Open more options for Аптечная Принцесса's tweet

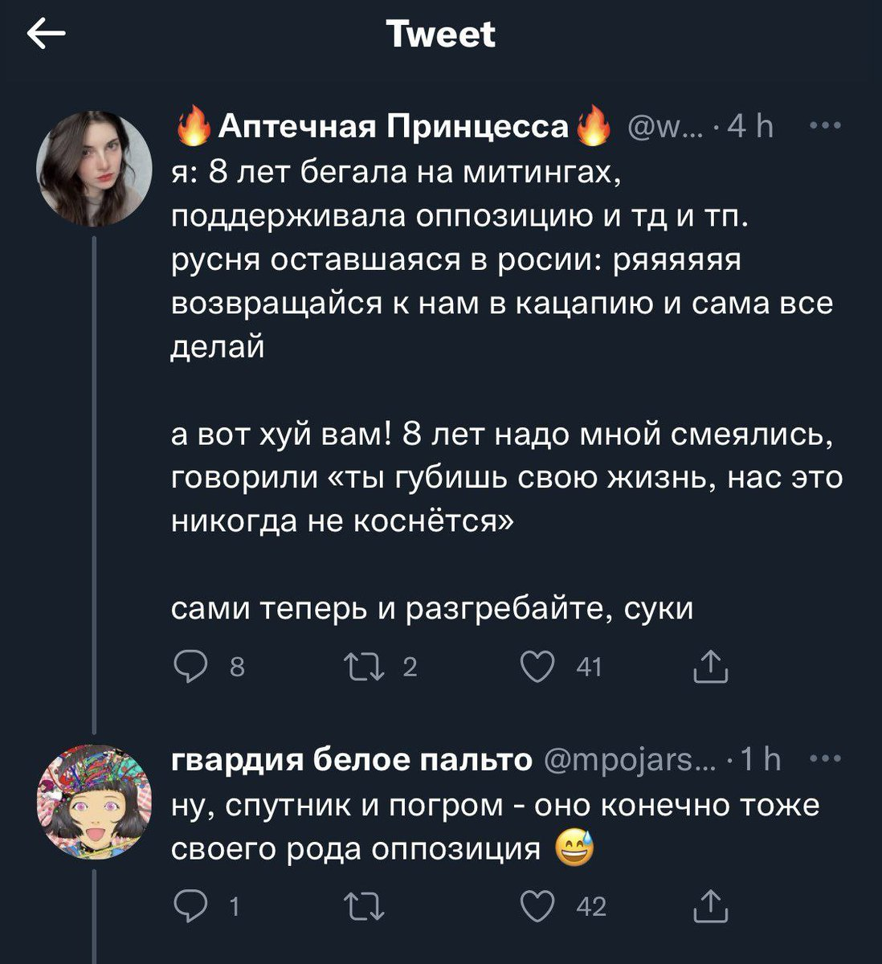click(x=825, y=126)
